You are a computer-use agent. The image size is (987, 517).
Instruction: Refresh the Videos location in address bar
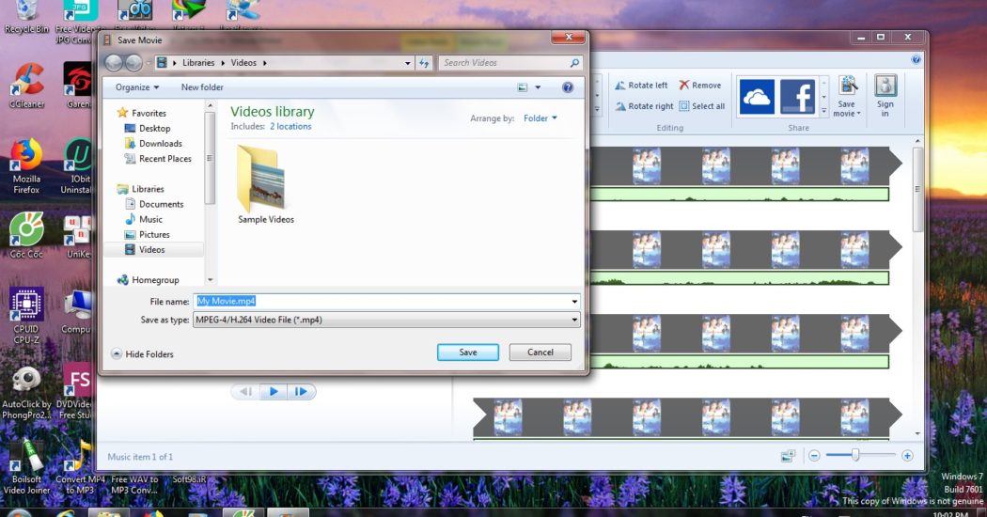coord(424,63)
